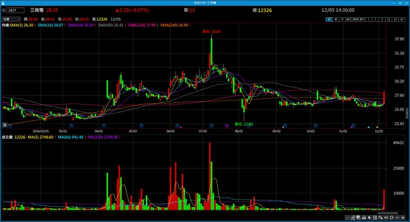
Task: Click the MA(120) 2799.58 volume label
Action: (102, 137)
